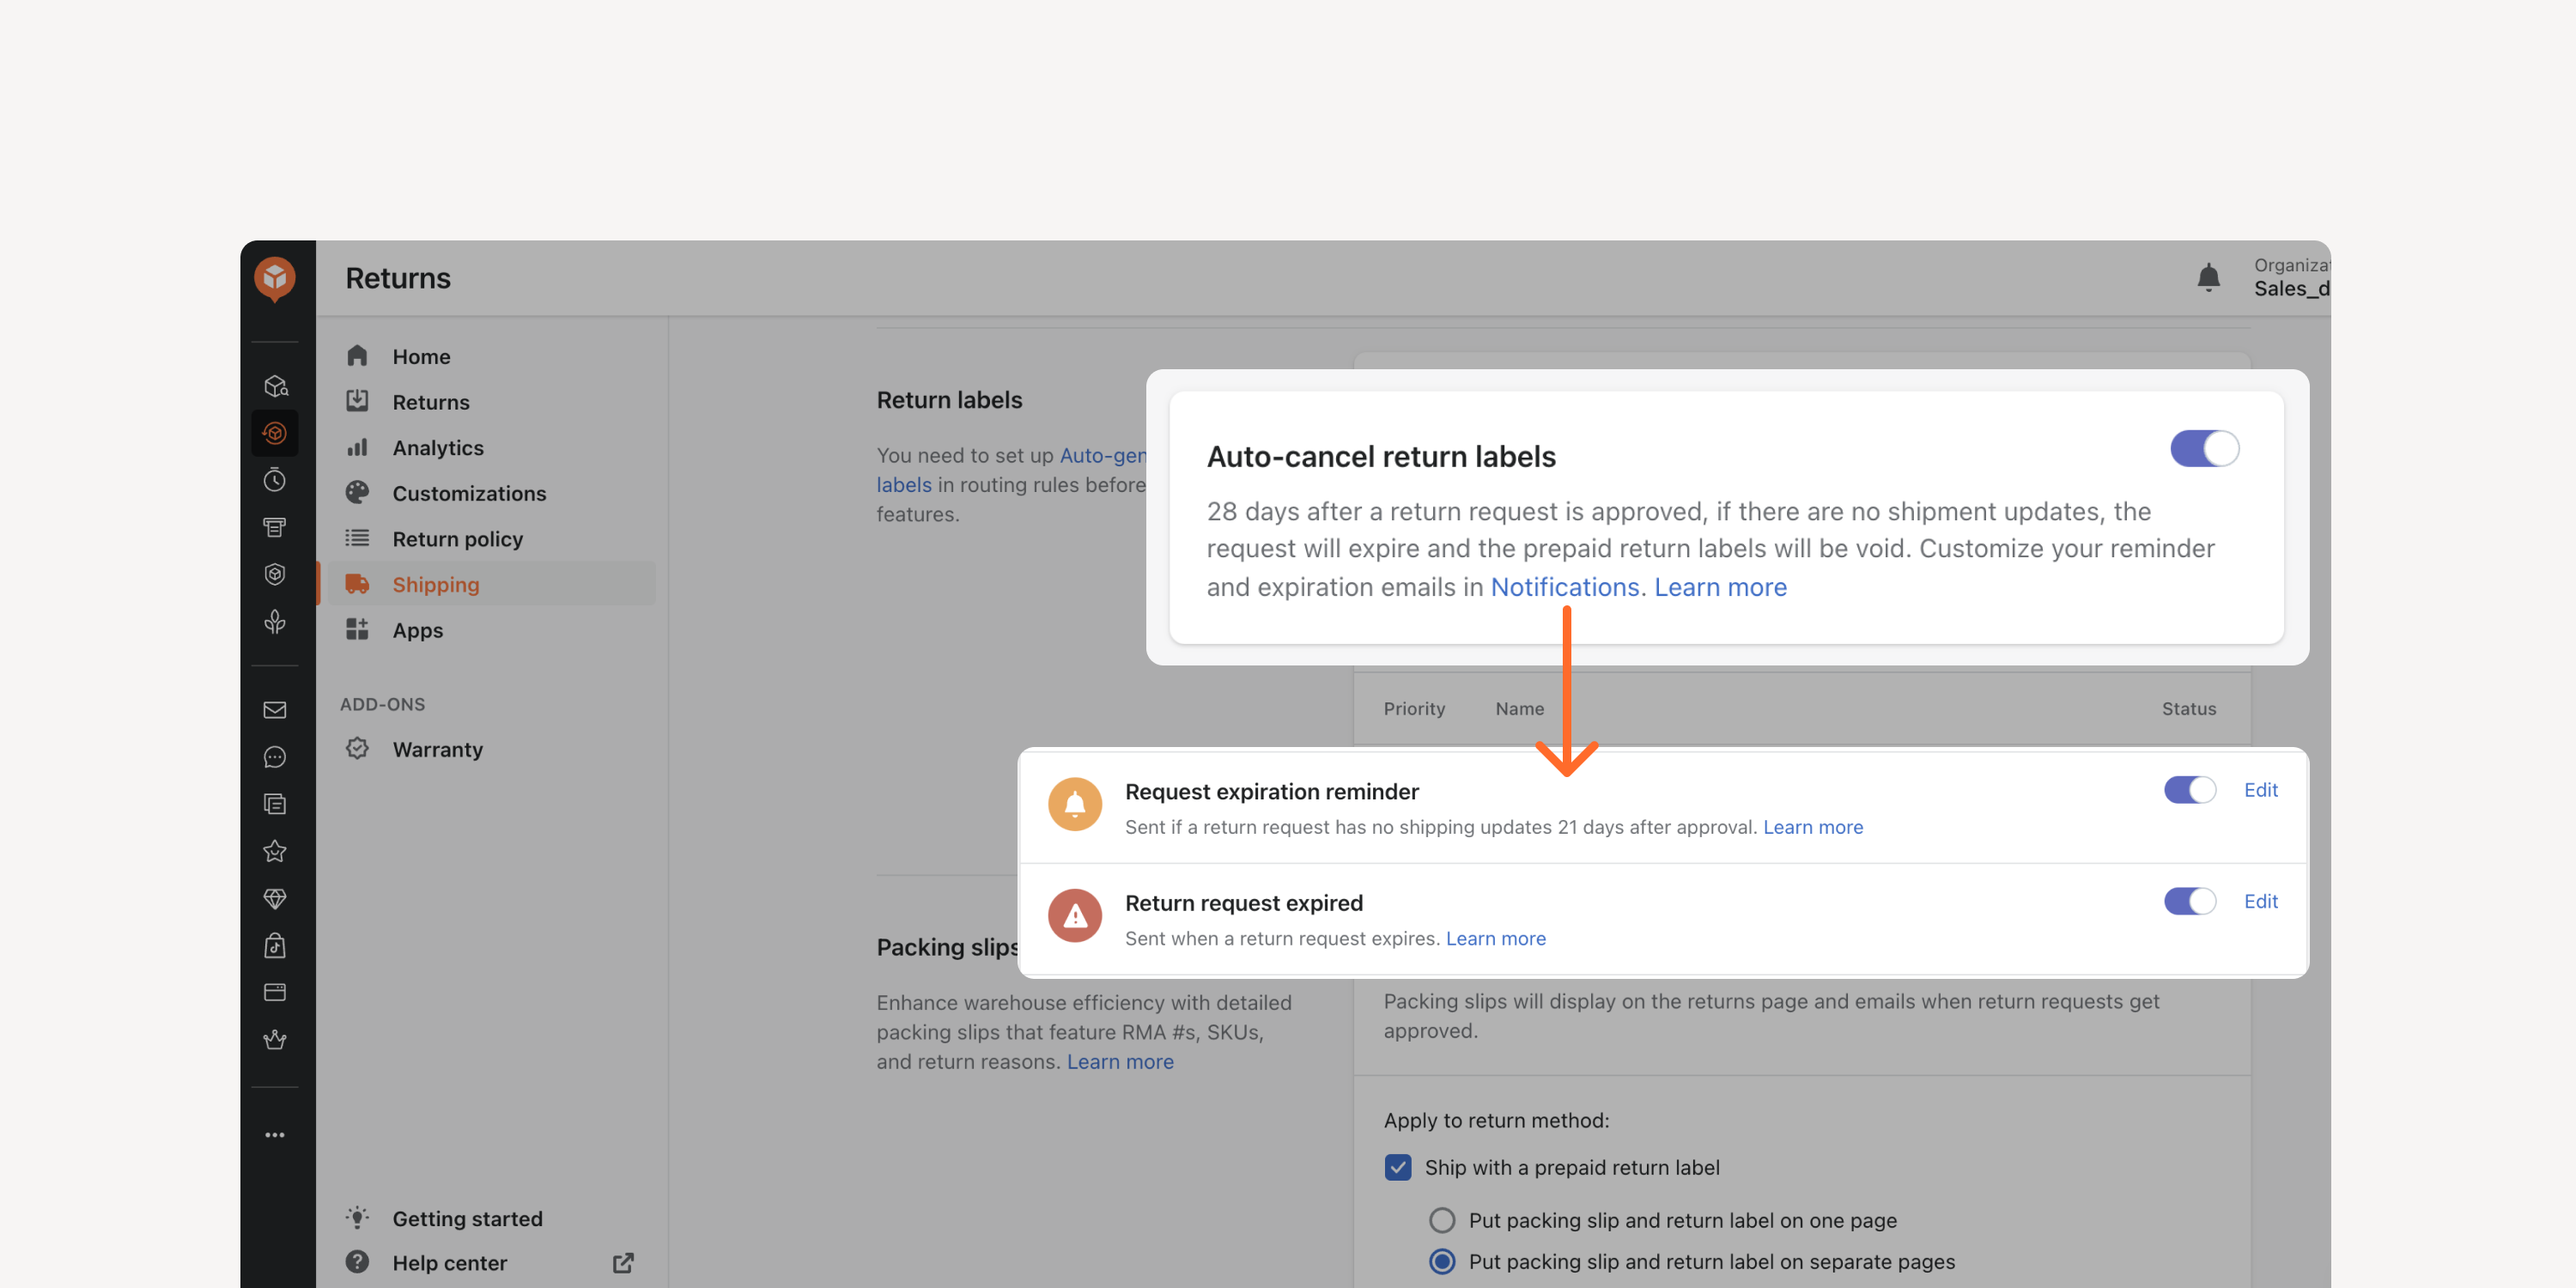The width and height of the screenshot is (2576, 1288).
Task: Select the highlighted returns box icon in dark sidebar
Action: click(x=275, y=433)
